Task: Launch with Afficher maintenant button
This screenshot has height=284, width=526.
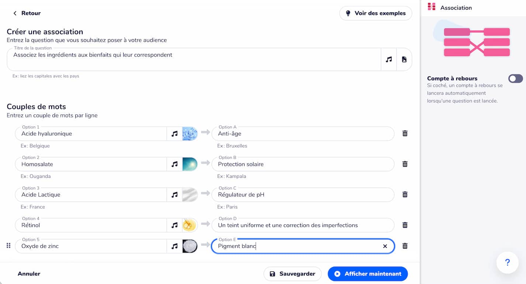Action: click(x=367, y=274)
